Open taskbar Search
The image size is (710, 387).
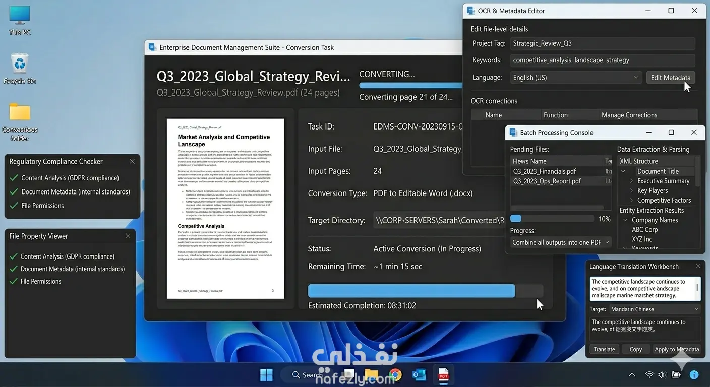(x=307, y=375)
